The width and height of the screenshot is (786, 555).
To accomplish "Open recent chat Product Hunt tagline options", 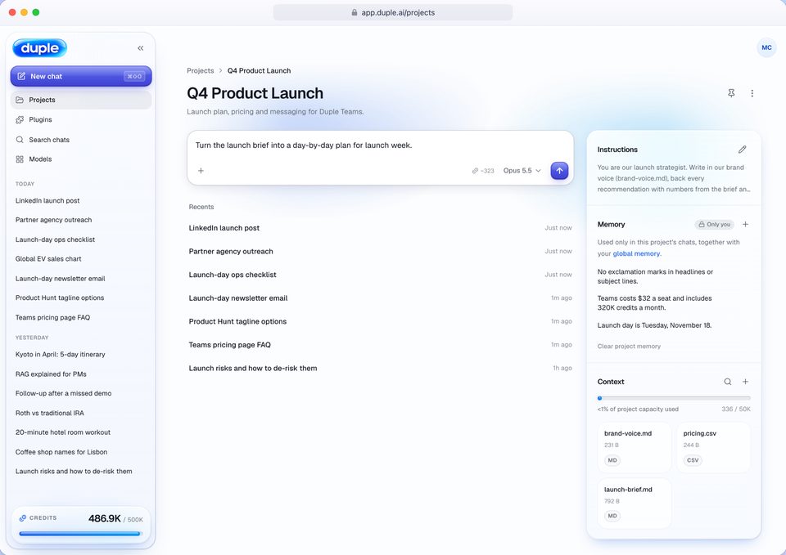I will click(380, 321).
